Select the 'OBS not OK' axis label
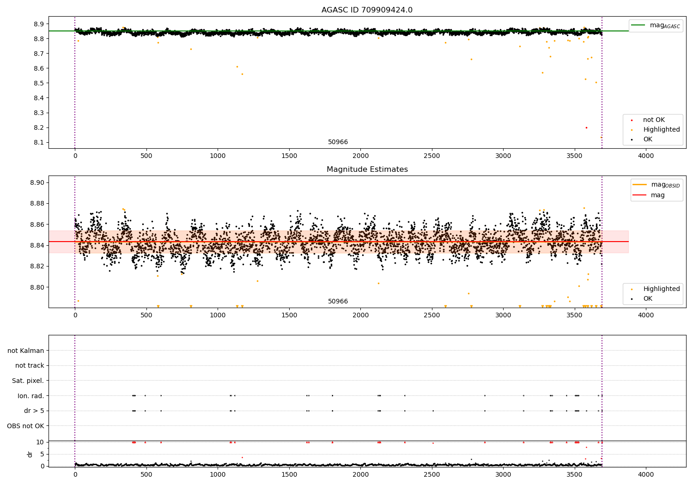 (x=25, y=426)
